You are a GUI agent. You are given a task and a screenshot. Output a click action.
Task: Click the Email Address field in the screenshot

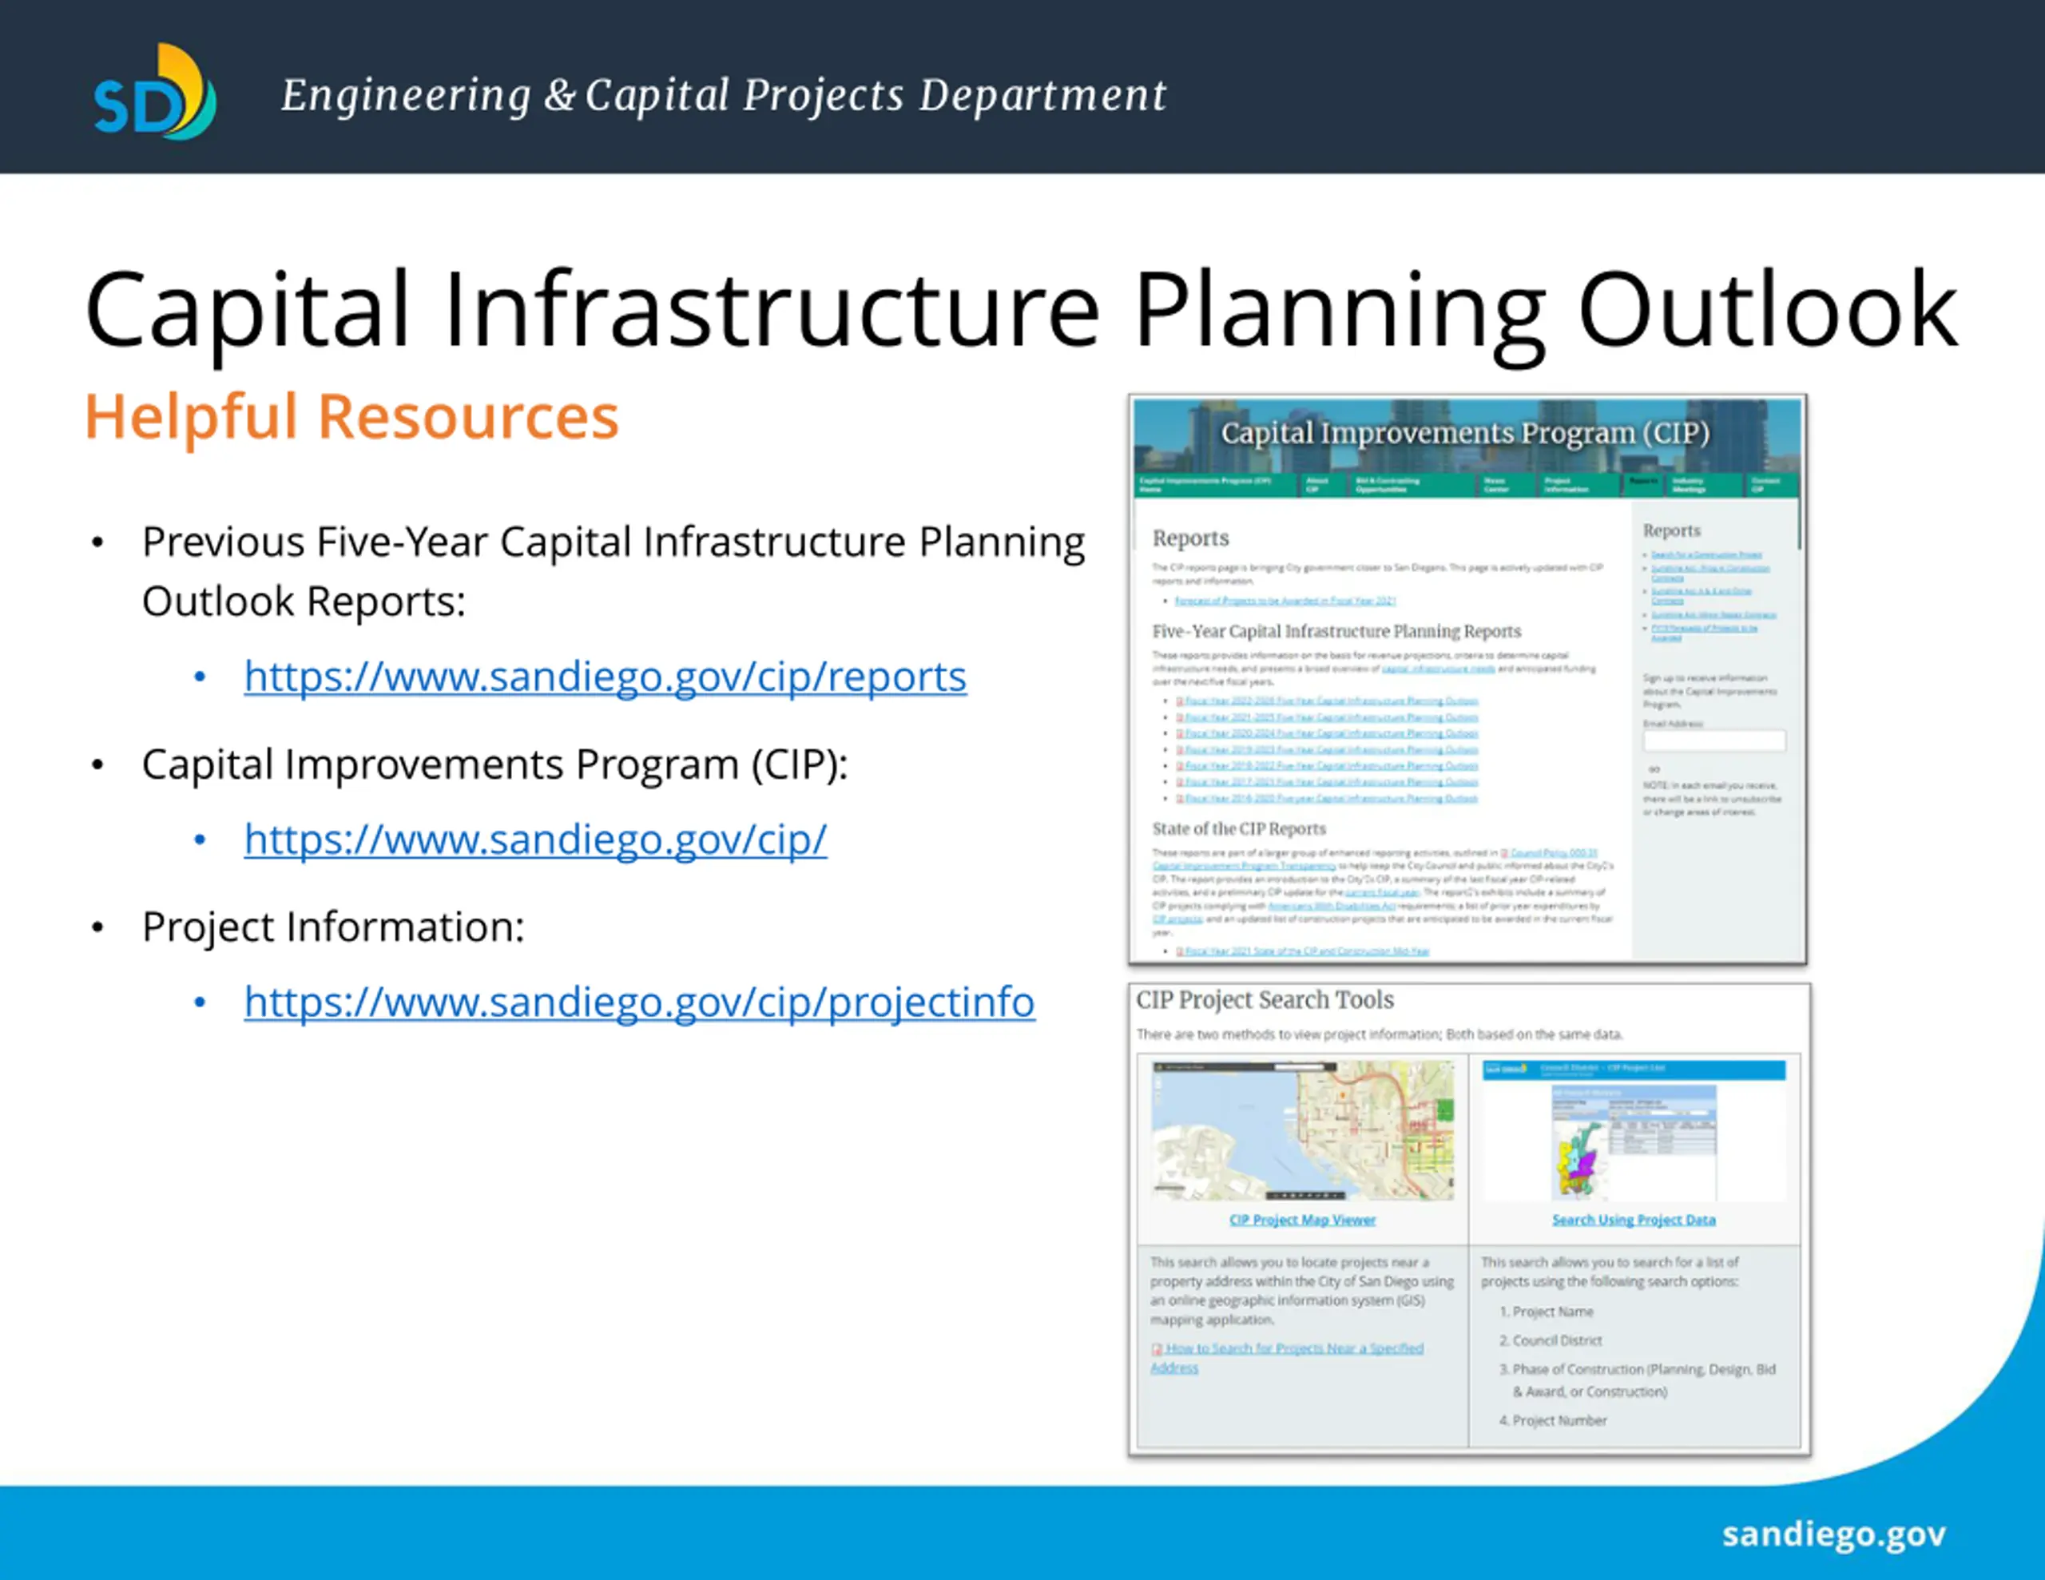(x=1713, y=740)
